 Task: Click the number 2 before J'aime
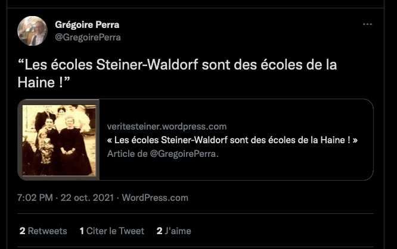point(159,231)
